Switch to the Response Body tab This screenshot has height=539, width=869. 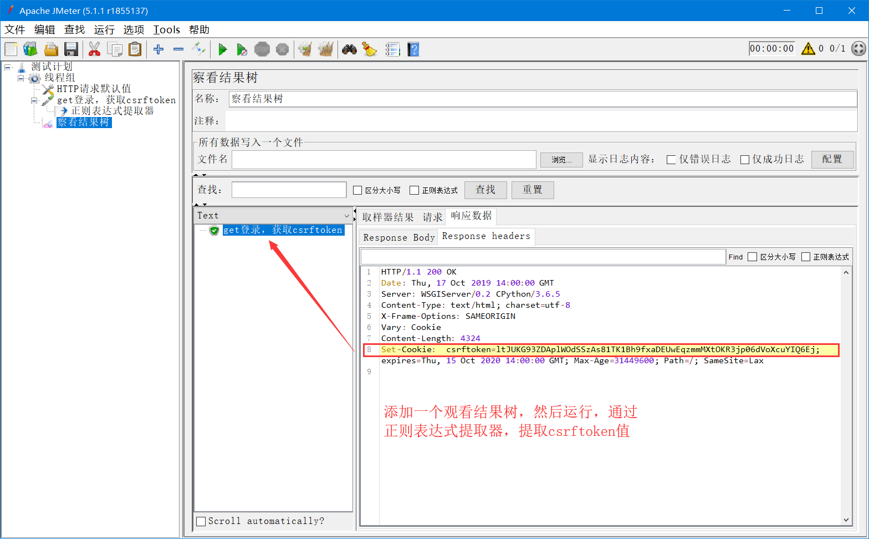[x=399, y=237]
